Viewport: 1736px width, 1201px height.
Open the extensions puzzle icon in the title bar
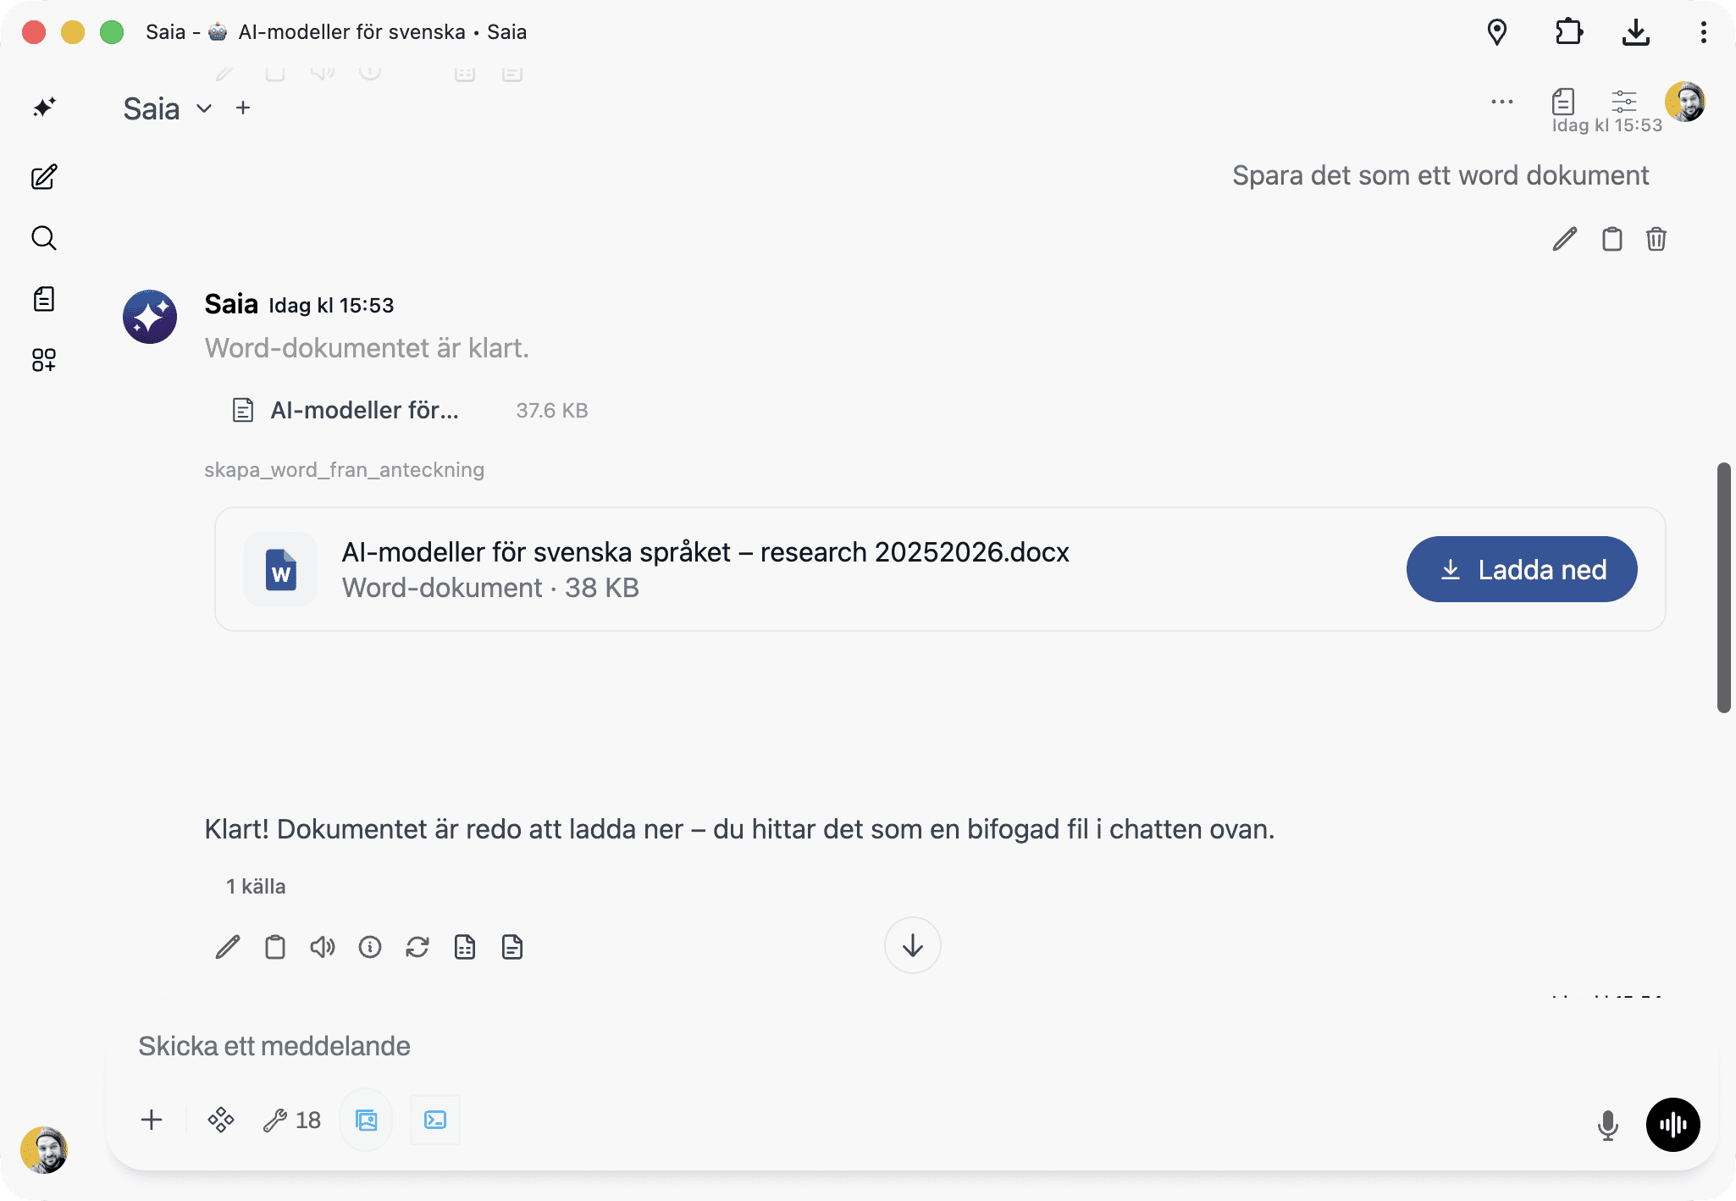tap(1568, 32)
